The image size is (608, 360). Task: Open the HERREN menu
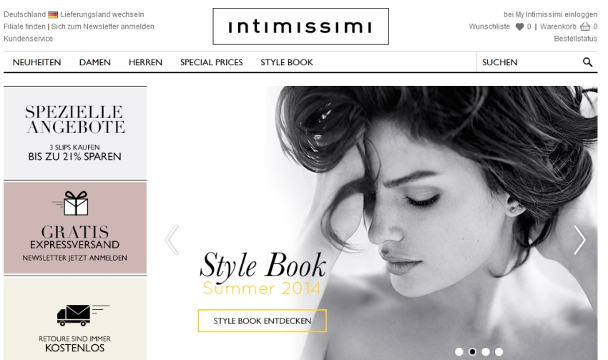[x=145, y=63]
